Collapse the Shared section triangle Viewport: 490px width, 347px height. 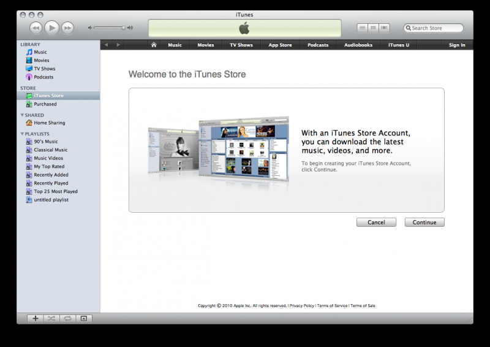pos(23,115)
